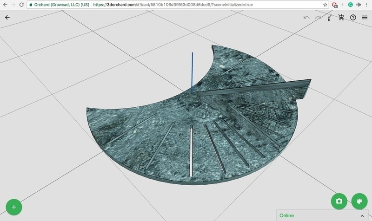The width and height of the screenshot is (372, 221).
Task: Open the hamburger main menu
Action: click(x=365, y=17)
